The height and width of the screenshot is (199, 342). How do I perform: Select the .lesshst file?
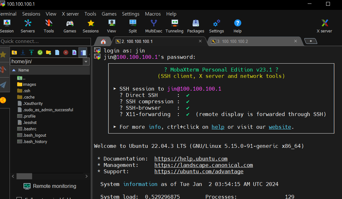pyautogui.click(x=27, y=122)
